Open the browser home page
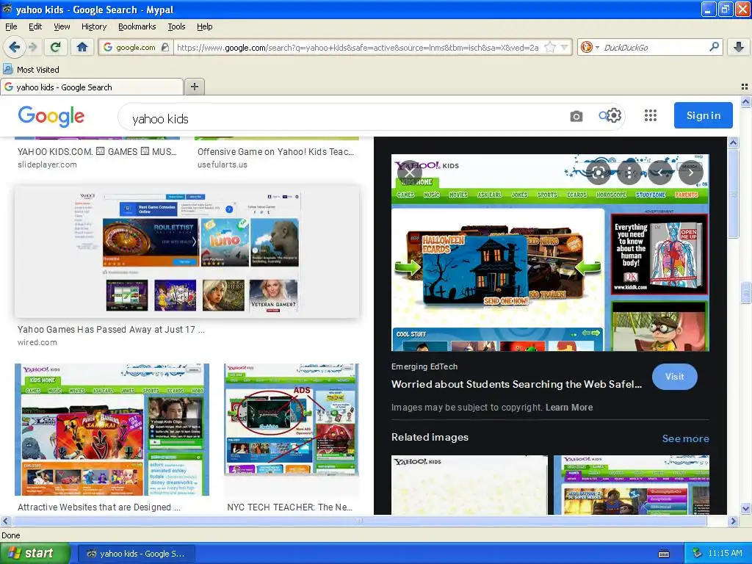Image resolution: width=752 pixels, height=564 pixels. (x=82, y=47)
